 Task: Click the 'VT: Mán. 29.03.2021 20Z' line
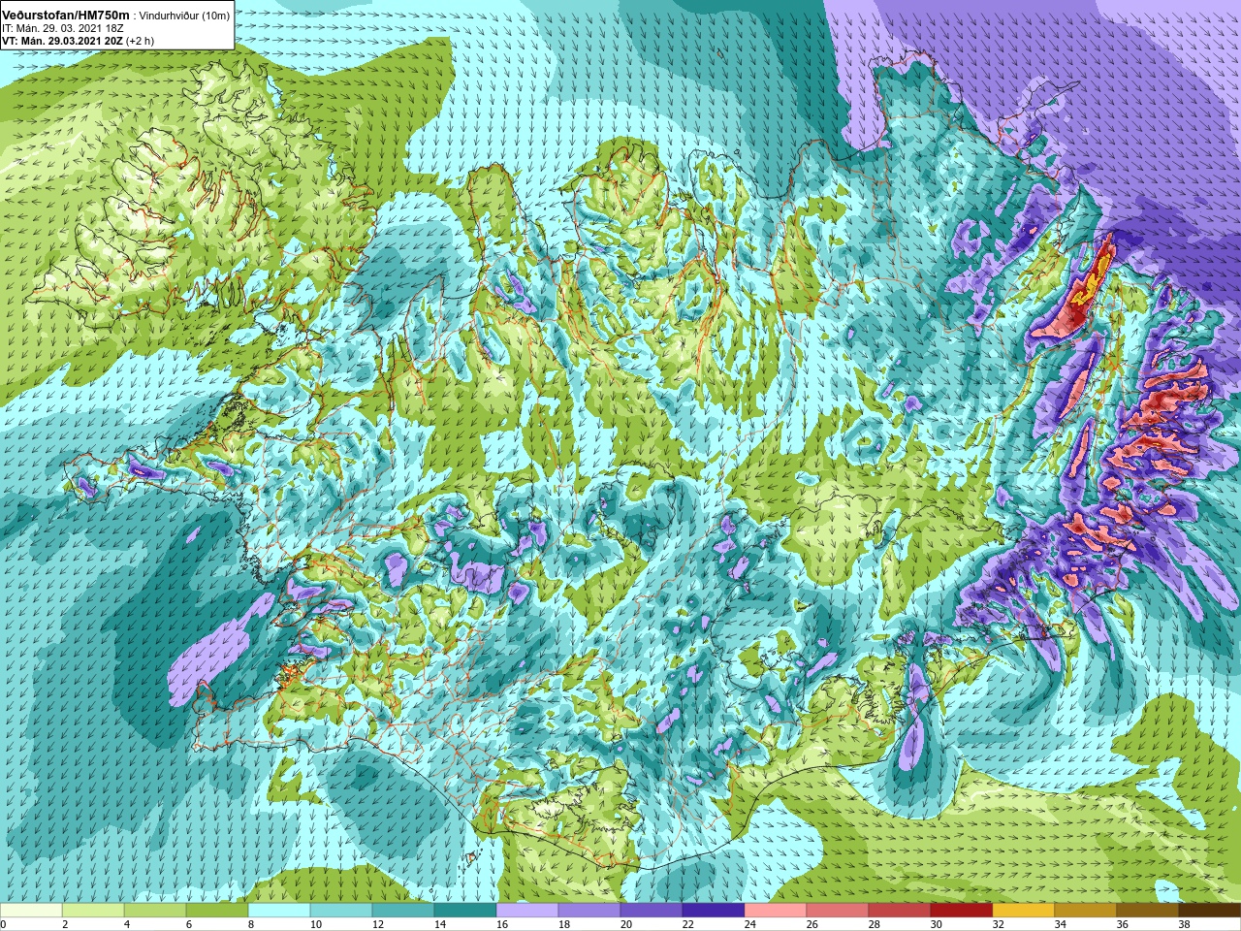click(x=62, y=41)
